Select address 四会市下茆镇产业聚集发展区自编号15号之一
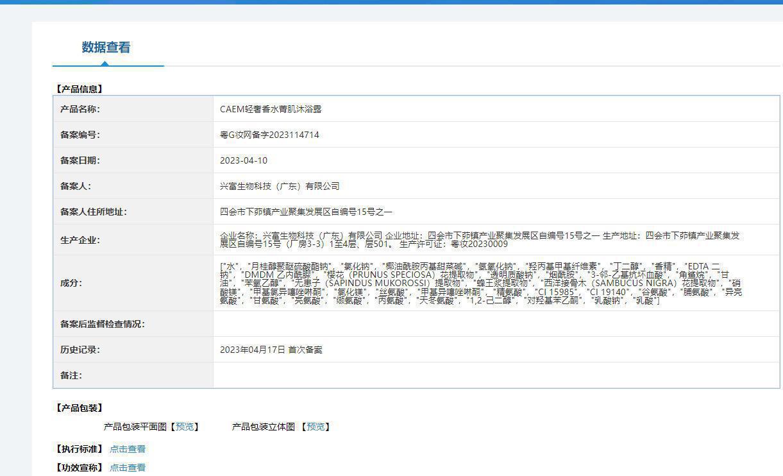This screenshot has height=476, width=783. coord(306,212)
